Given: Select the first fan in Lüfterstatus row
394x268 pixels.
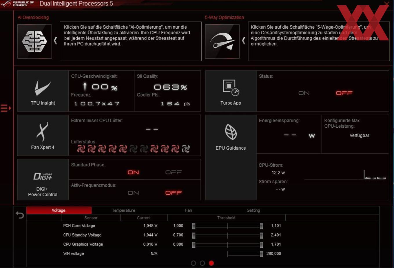Looking at the screenshot, I should coord(81,149).
